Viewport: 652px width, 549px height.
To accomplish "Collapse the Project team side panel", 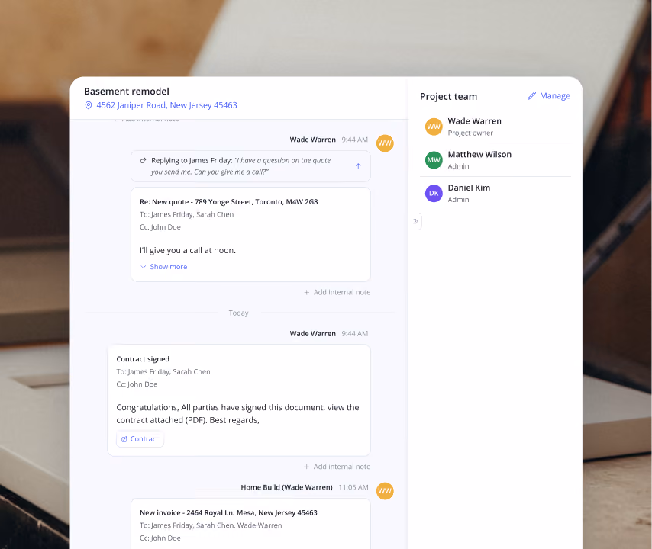I will pos(415,221).
